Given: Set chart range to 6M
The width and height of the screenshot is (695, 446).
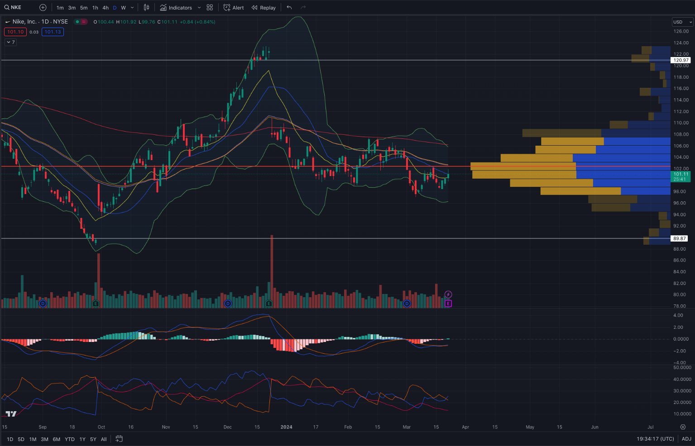Looking at the screenshot, I should coord(56,439).
